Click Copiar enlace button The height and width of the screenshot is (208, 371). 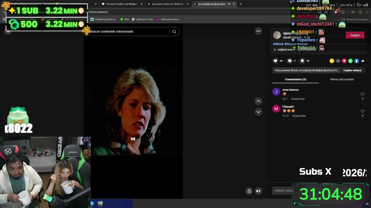pos(352,70)
